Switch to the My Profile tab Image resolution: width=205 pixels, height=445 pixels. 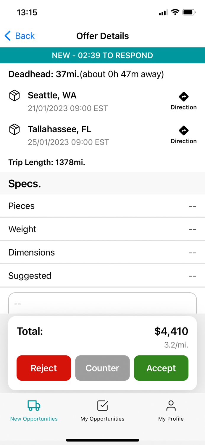pos(171,411)
